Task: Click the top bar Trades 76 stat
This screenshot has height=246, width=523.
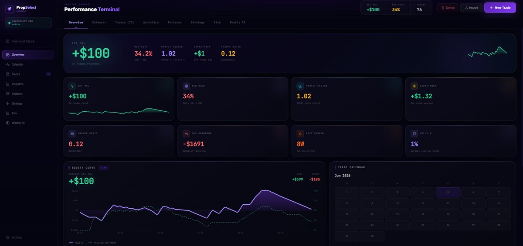Action: coord(421,8)
